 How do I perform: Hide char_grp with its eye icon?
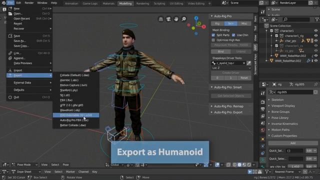click(316, 40)
